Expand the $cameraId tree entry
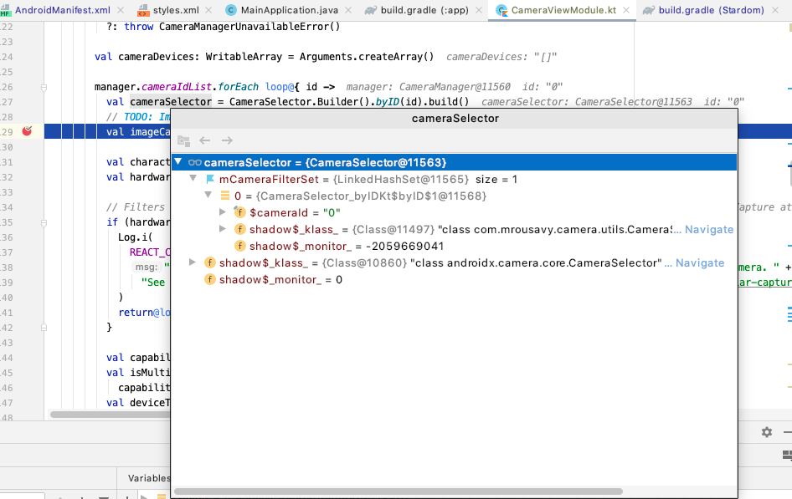792x499 pixels. coord(223,212)
